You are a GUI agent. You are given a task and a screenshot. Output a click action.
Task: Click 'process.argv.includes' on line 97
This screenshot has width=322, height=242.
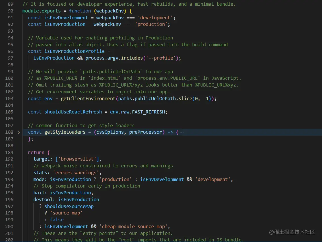coord(114,58)
